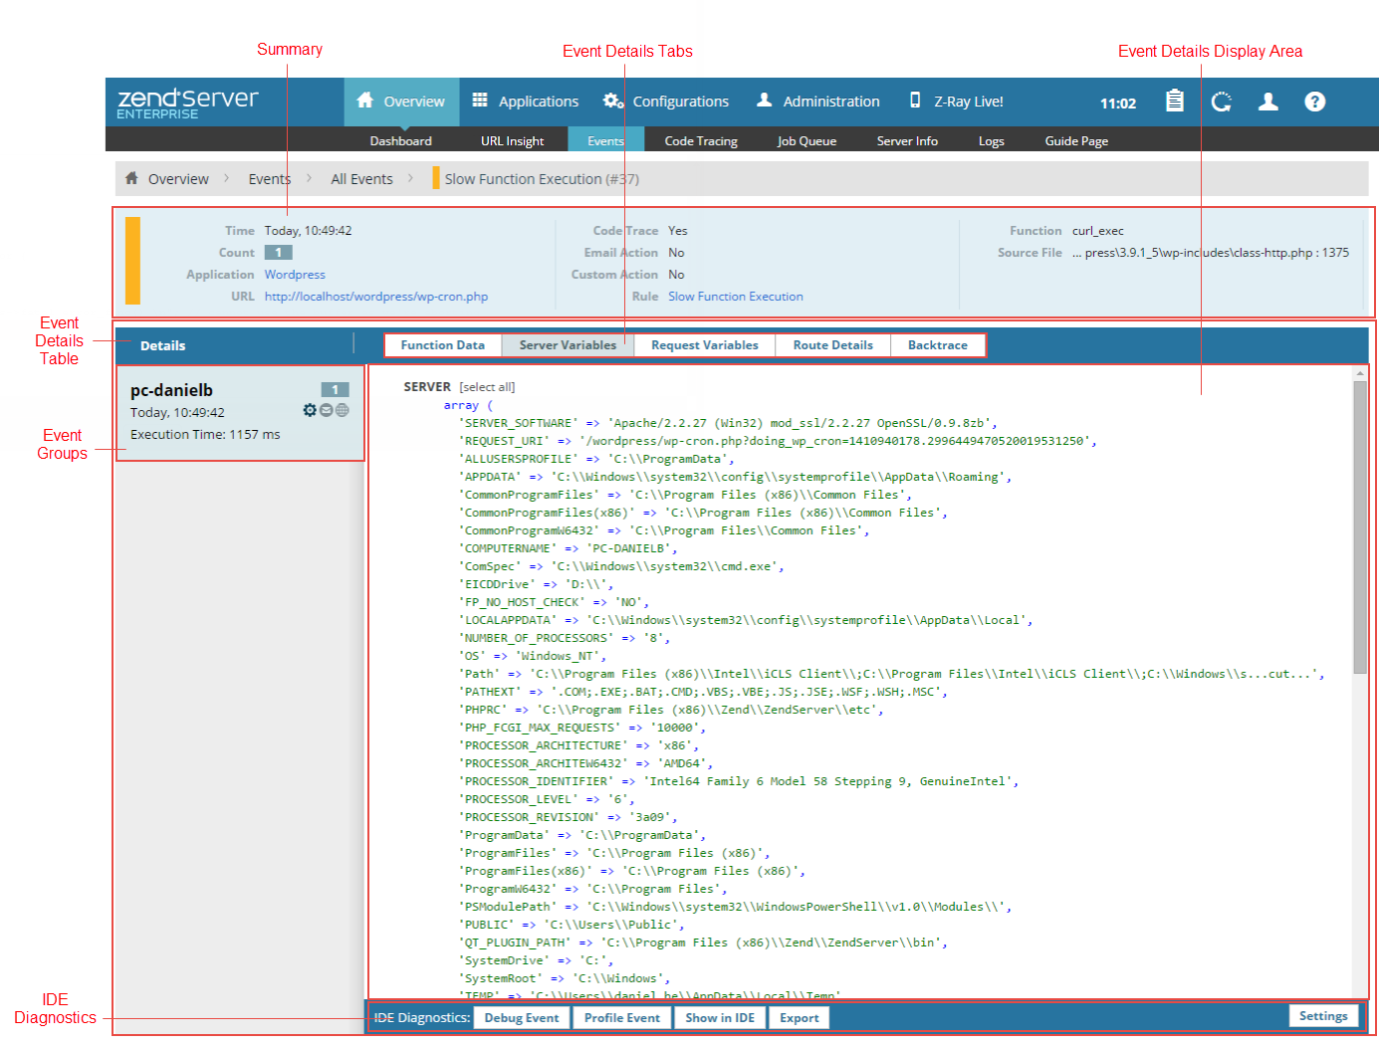Image resolution: width=1380 pixels, height=1047 pixels.
Task: Click the globe icon in pc-danielb event group
Action: point(343,410)
